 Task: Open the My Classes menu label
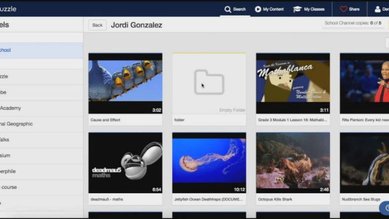pos(314,9)
